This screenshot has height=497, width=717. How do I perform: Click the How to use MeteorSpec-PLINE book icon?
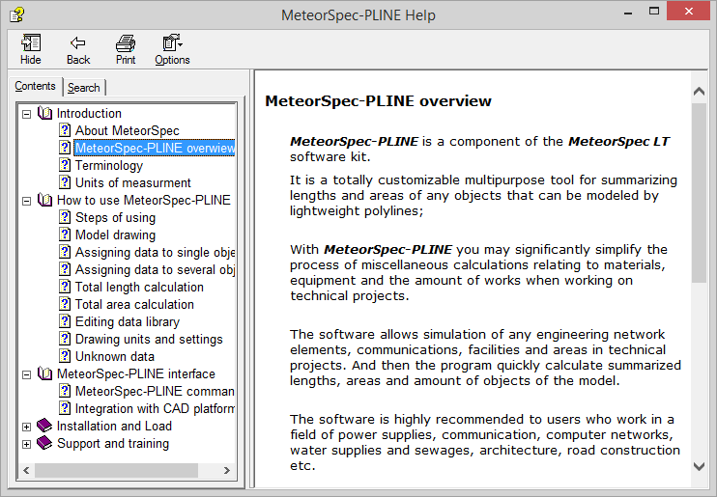click(44, 200)
